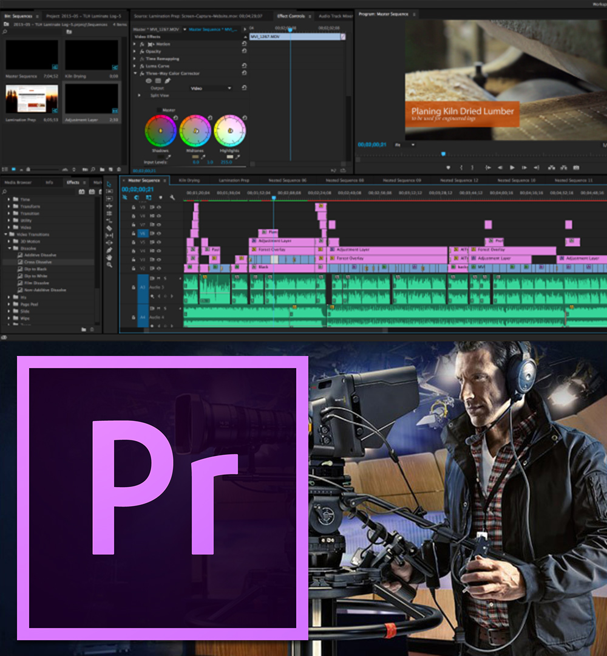Screen dimensions: 607x656
Task: Expand the 3D Motion folder
Action: click(x=9, y=241)
